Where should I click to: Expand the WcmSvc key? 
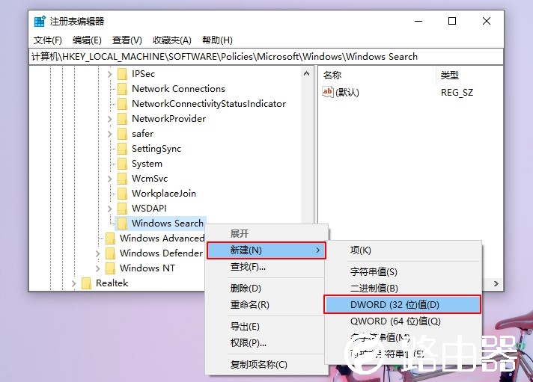pos(109,179)
